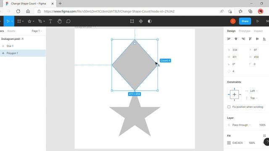Screen dimensions: 269x151
Task: Select the Move tool
Action: [x=8, y=21]
